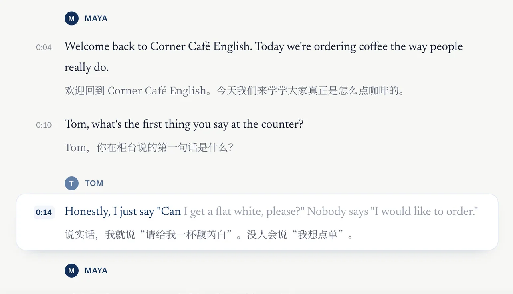This screenshot has height=294, width=513.
Task: Select the Chinese line "Tom，你在柜台说的第一句话是什么？"
Action: [x=149, y=148]
